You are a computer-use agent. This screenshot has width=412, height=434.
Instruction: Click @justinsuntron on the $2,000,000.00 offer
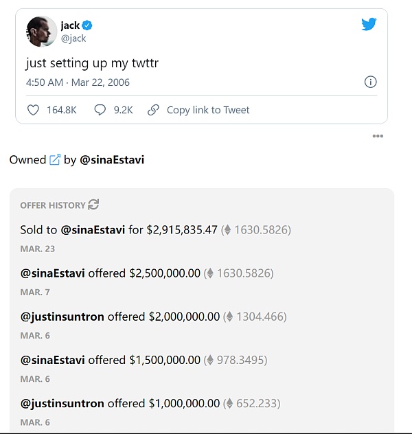click(x=62, y=317)
